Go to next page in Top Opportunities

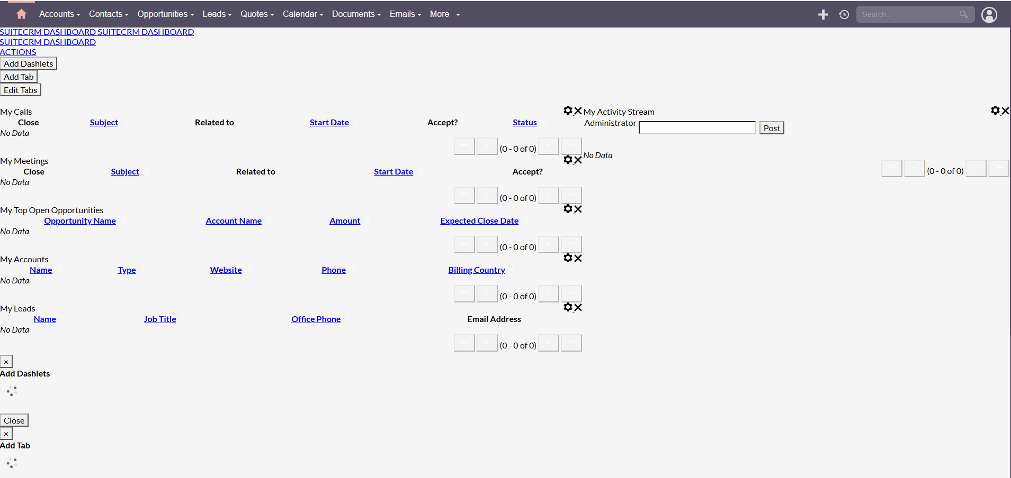pos(549,245)
